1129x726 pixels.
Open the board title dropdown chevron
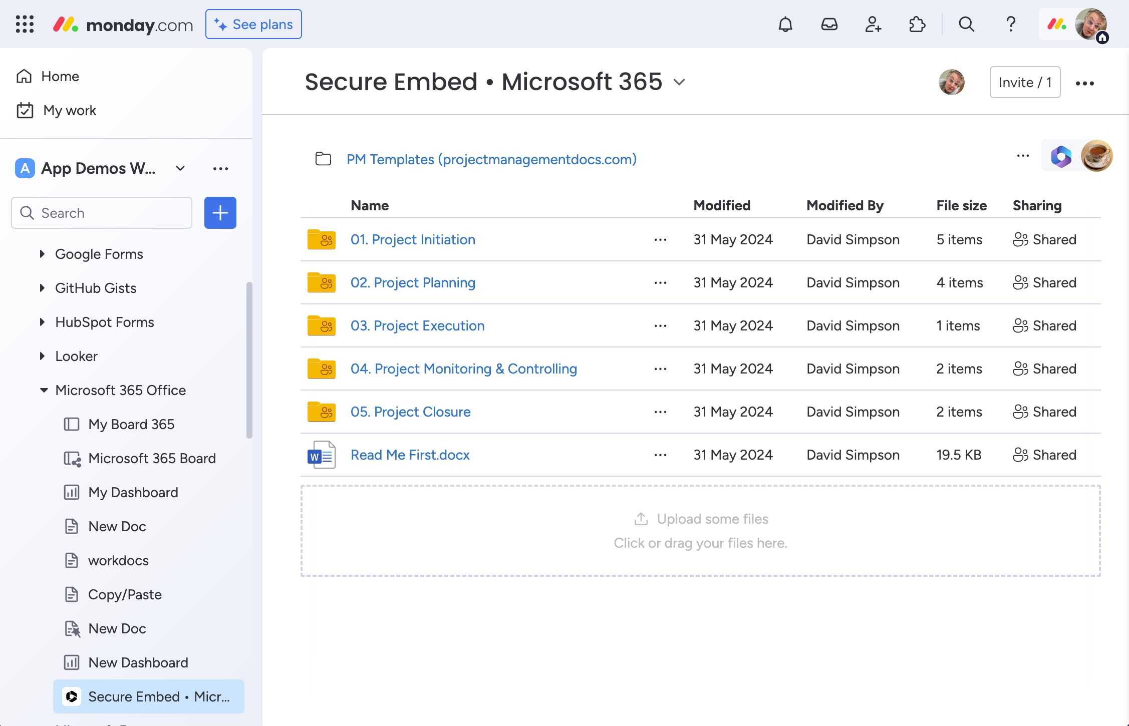point(679,83)
